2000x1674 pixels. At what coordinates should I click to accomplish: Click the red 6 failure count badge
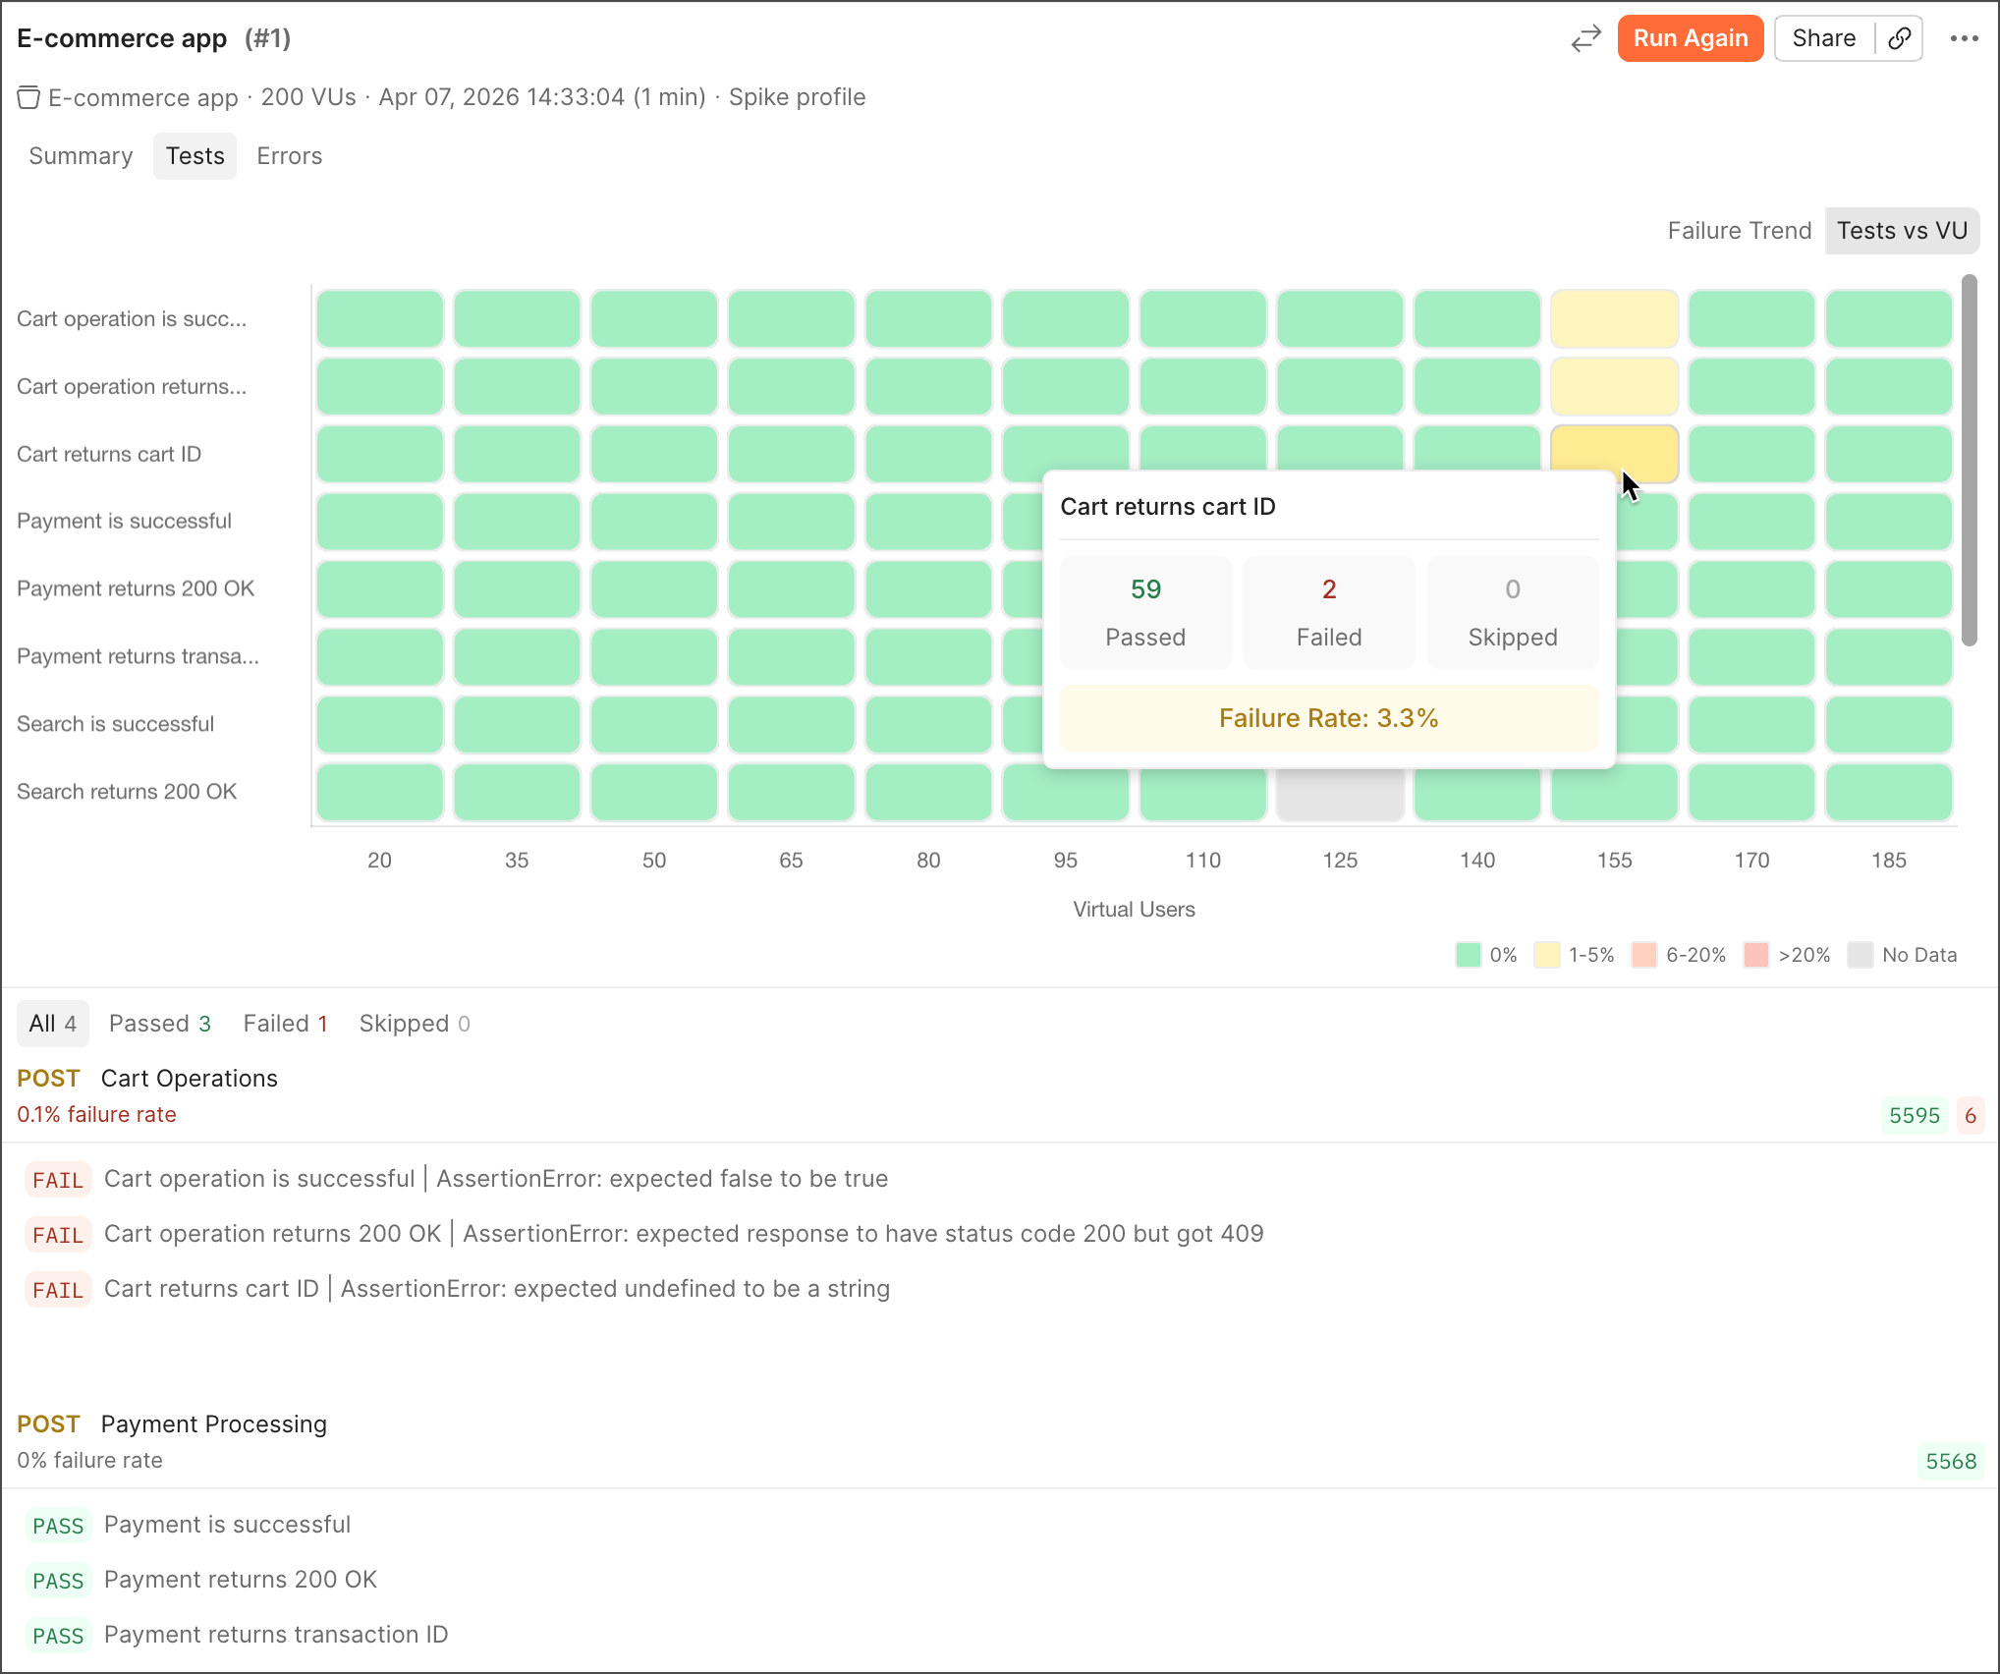[1971, 1115]
